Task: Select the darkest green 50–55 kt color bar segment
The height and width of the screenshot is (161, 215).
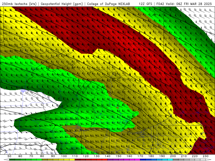Action: click(12, 160)
